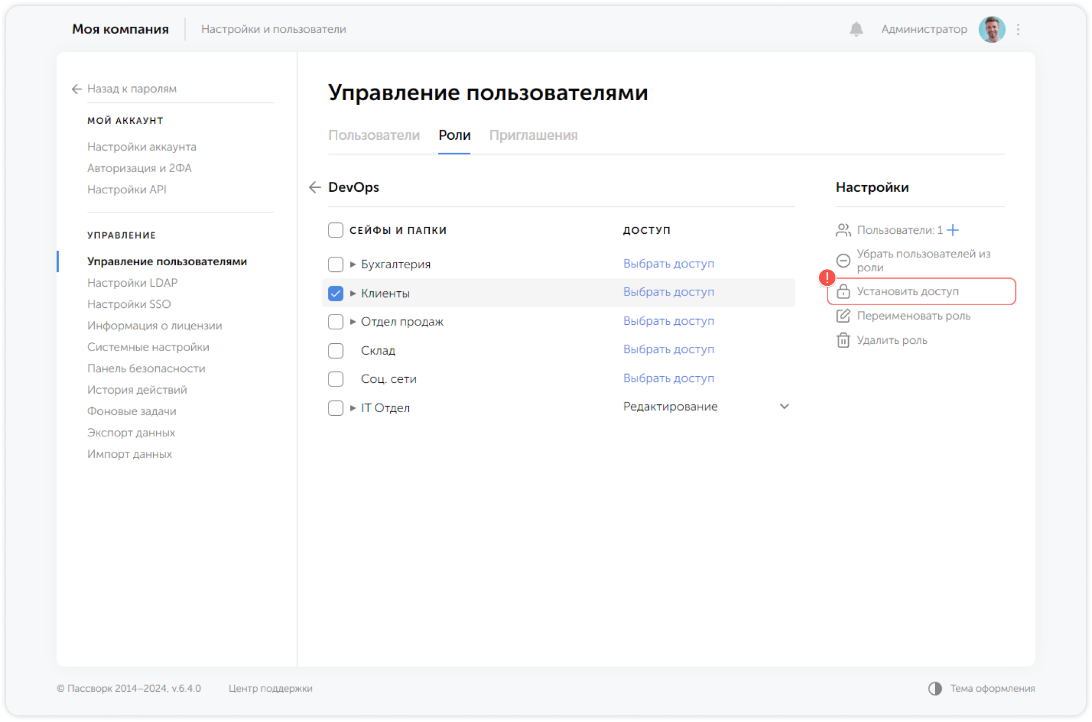Click the three-dot menu next to Администратор

1018,29
